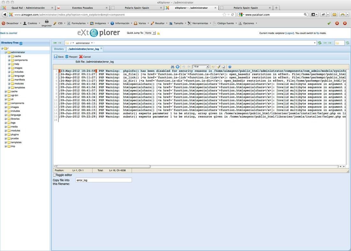Click the green forward arrow beside path bar
This screenshot has width=351, height=251.
click(x=60, y=43)
